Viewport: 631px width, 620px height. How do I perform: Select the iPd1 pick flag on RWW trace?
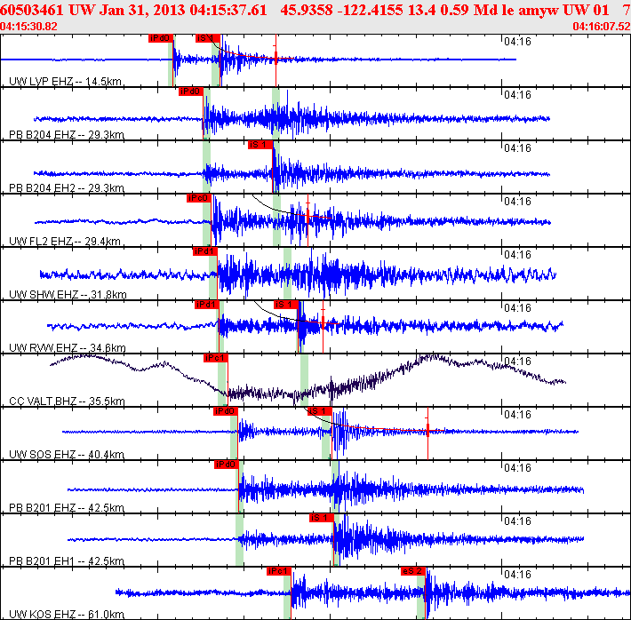pos(207,305)
